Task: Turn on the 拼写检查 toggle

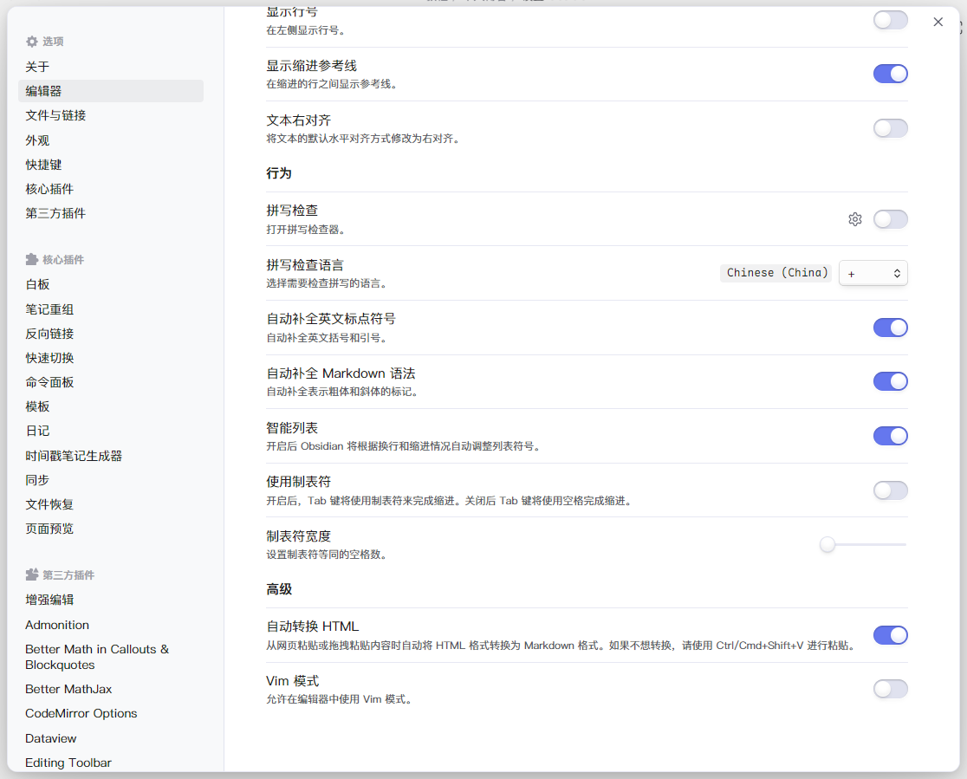Action: [890, 219]
